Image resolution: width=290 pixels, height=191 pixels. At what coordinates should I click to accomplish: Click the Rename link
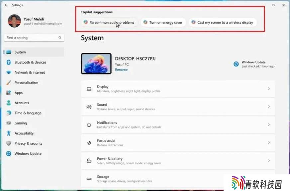121,70
